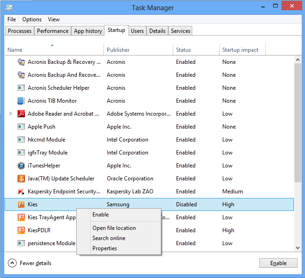Select the Apple Push startup row

(139, 127)
